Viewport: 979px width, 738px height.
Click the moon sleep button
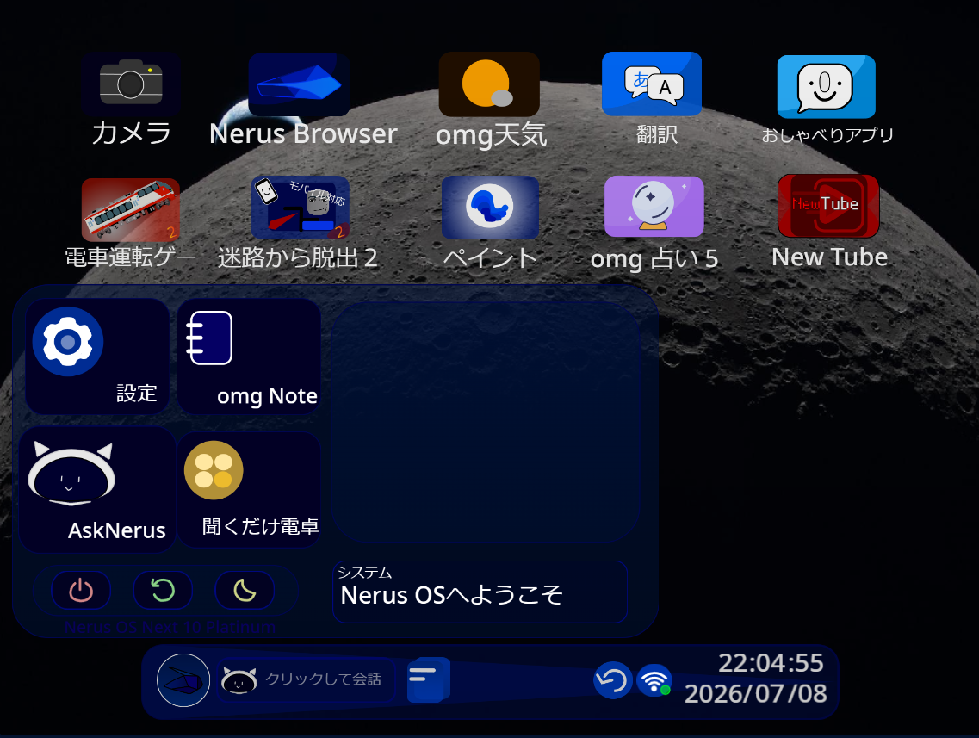245,590
